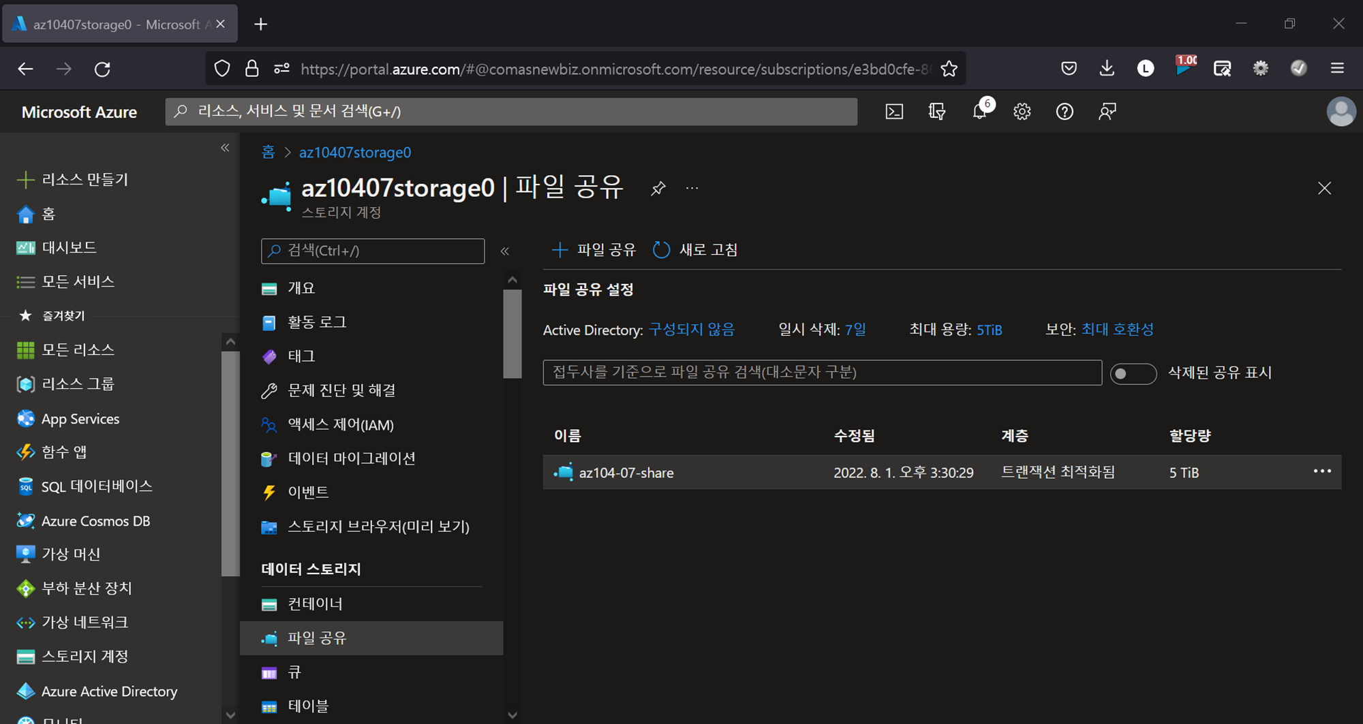The image size is (1363, 724).
Task: Reload the browser page
Action: click(x=102, y=69)
